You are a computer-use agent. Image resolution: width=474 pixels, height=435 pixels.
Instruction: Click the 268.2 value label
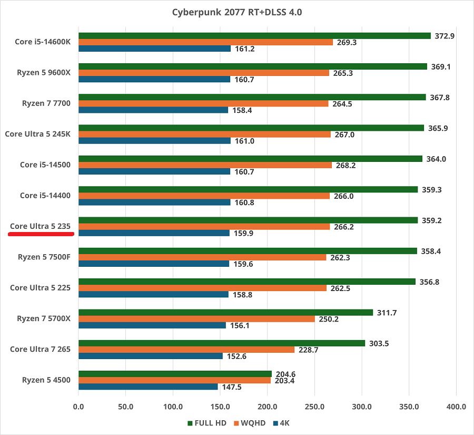346,166
